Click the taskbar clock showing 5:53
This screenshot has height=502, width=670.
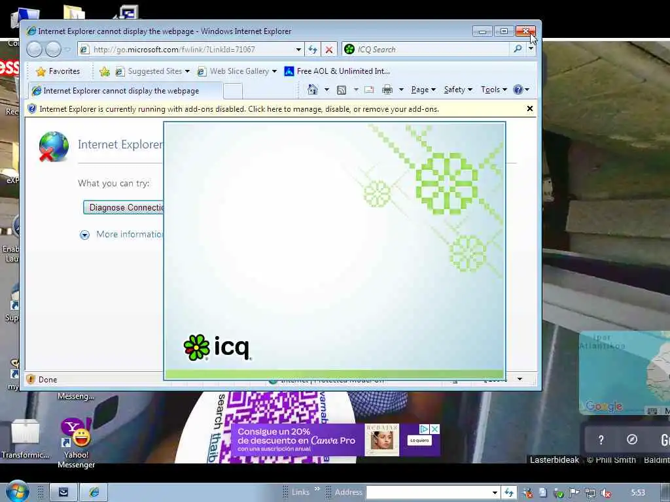pos(638,493)
